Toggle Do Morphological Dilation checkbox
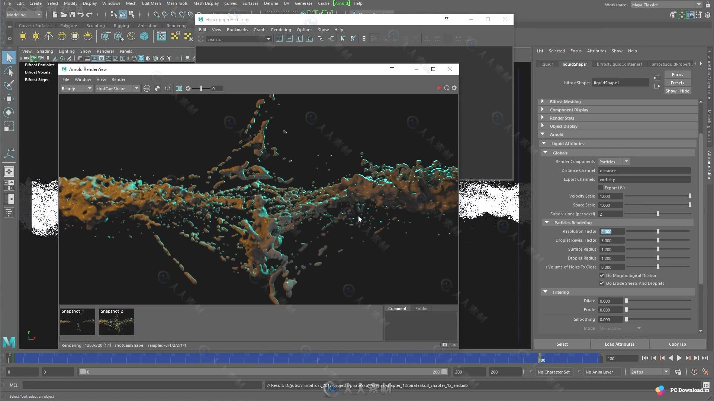 click(x=602, y=276)
